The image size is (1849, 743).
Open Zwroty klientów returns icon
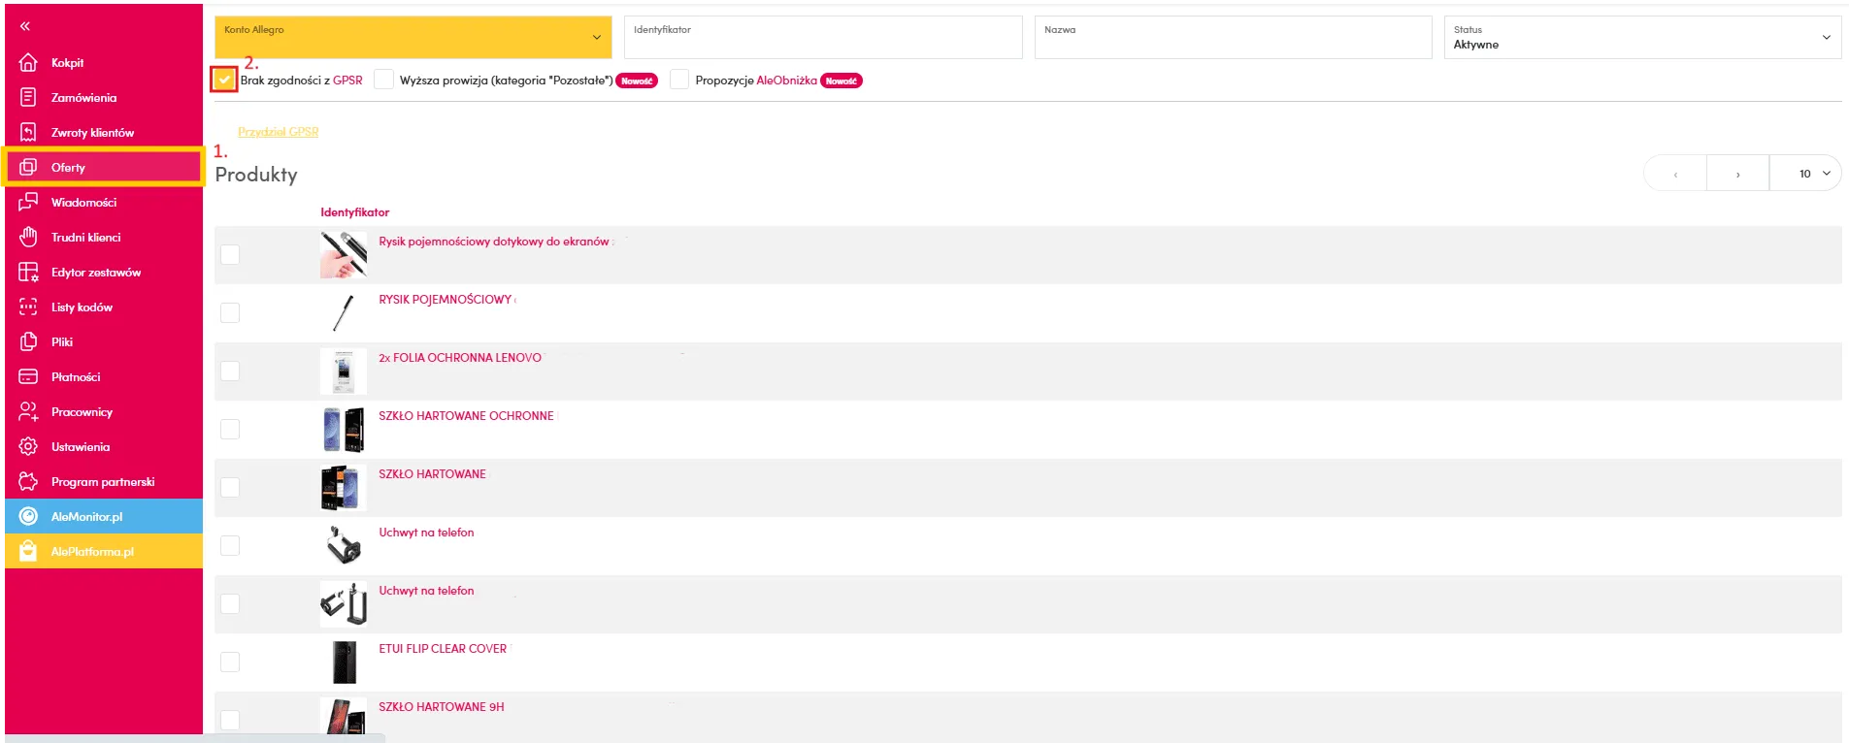tap(28, 133)
